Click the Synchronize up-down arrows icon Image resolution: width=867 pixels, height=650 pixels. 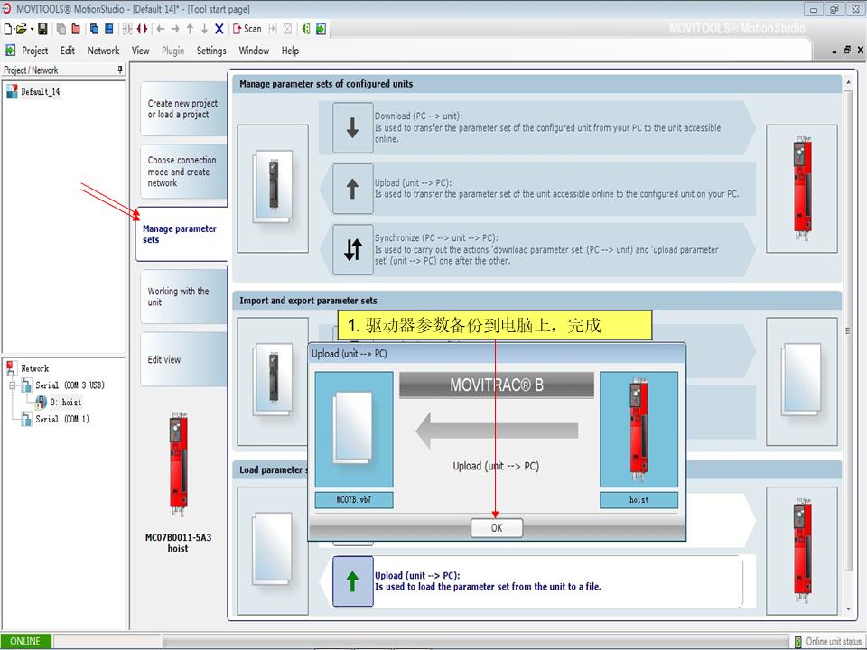[352, 249]
